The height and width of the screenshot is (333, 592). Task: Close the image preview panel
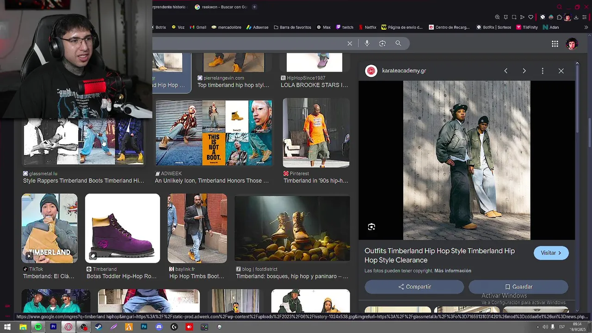561,71
